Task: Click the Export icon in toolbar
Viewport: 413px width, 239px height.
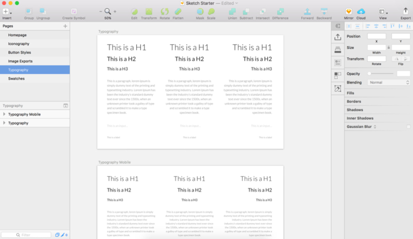Action: click(405, 11)
